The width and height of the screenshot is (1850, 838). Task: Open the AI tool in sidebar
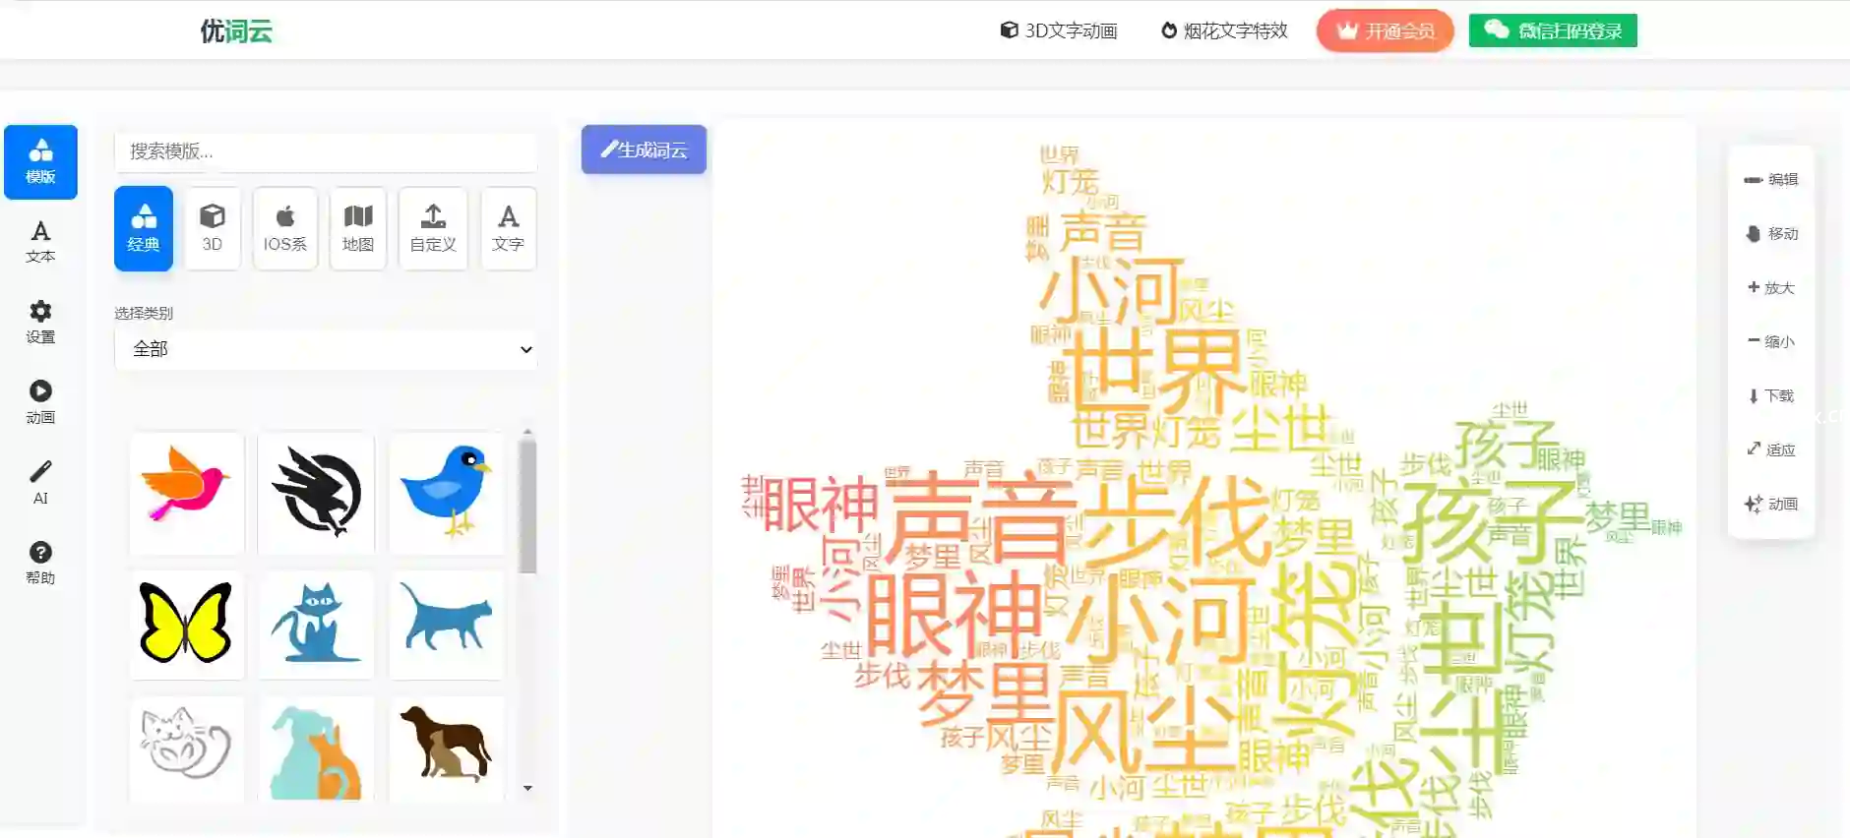point(40,482)
